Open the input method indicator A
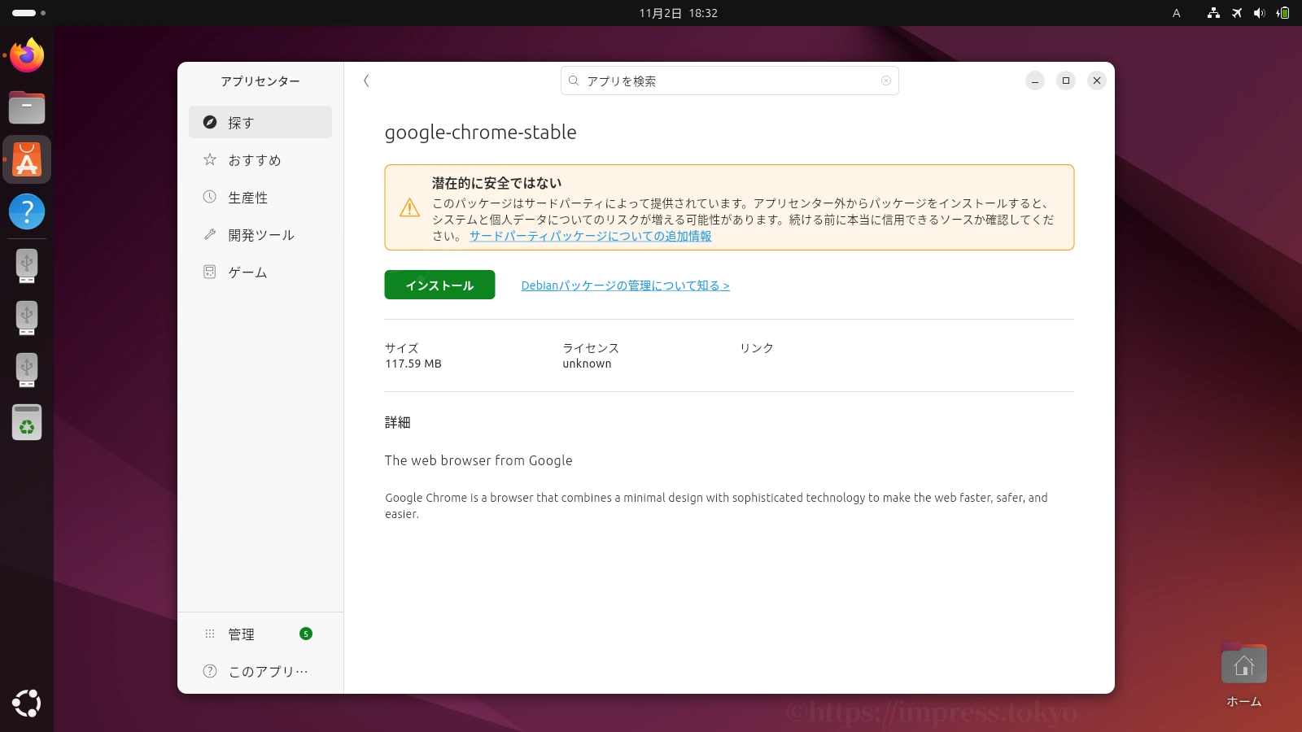This screenshot has width=1302, height=732. click(1176, 13)
